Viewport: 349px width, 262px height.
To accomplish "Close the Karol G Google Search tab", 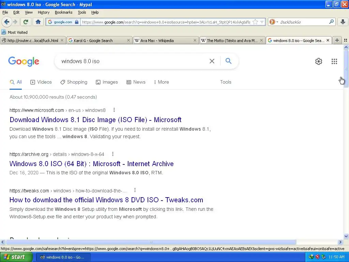I will click(128, 40).
